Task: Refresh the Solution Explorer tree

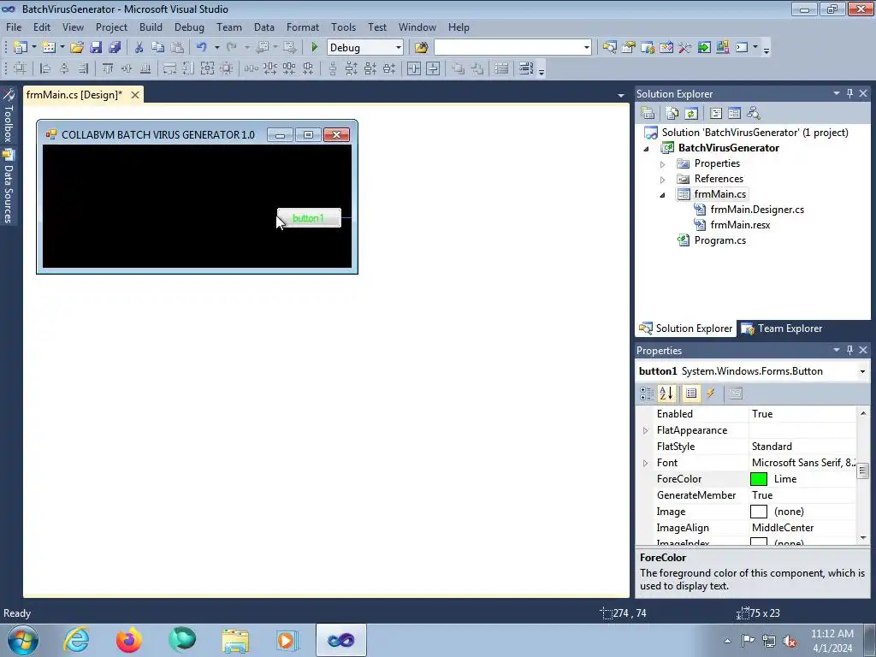Action: point(691,114)
